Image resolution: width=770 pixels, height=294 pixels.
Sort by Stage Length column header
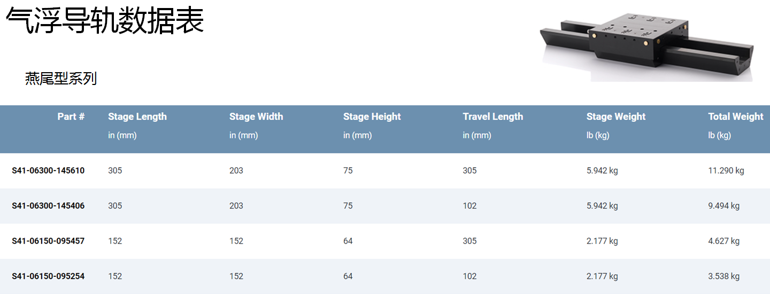tap(137, 117)
